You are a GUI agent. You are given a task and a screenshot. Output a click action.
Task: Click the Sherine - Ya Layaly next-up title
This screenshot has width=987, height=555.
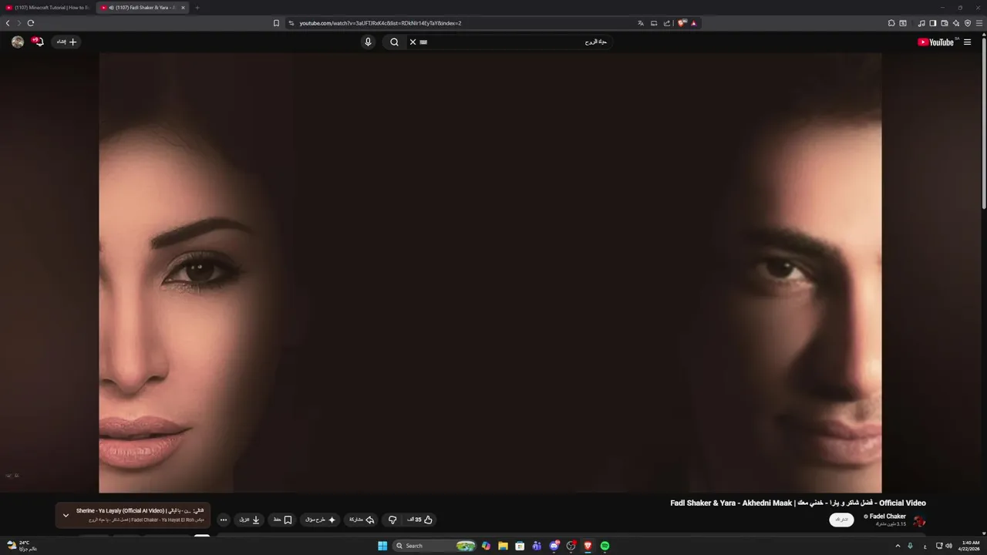[x=140, y=511]
